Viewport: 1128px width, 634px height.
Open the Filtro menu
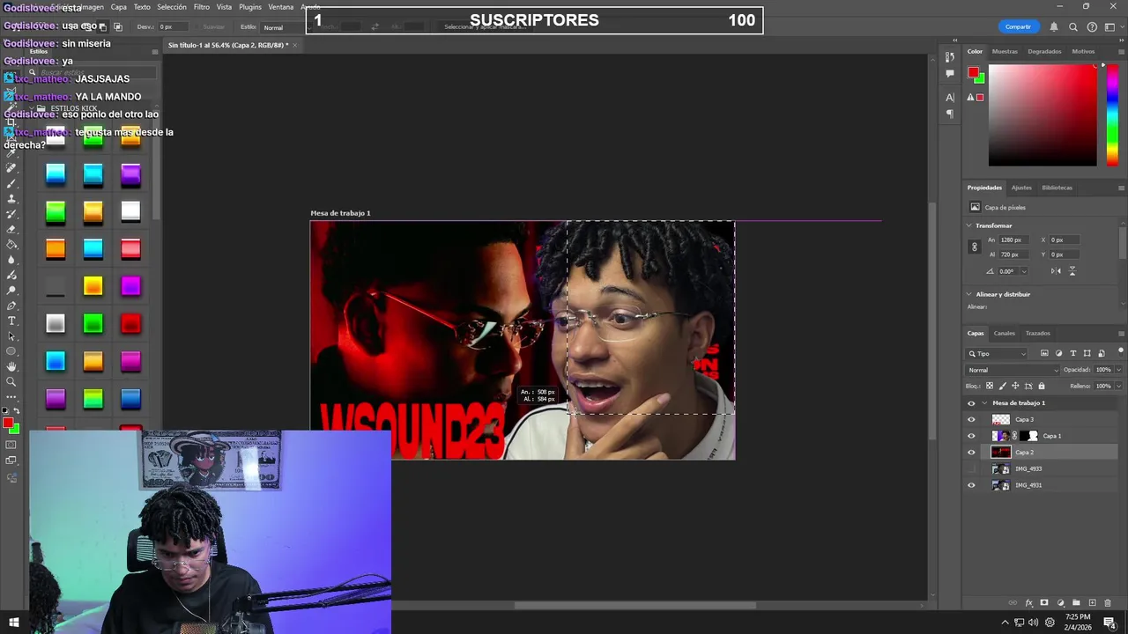click(x=202, y=7)
